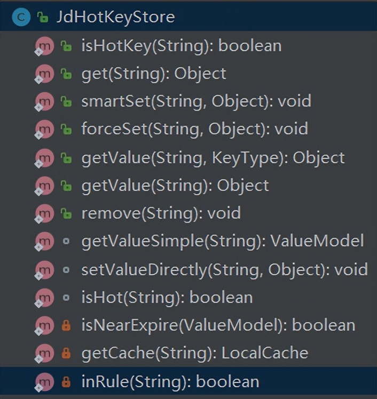
Task: Select the smartSet(String, Object) method
Action: pos(196,101)
